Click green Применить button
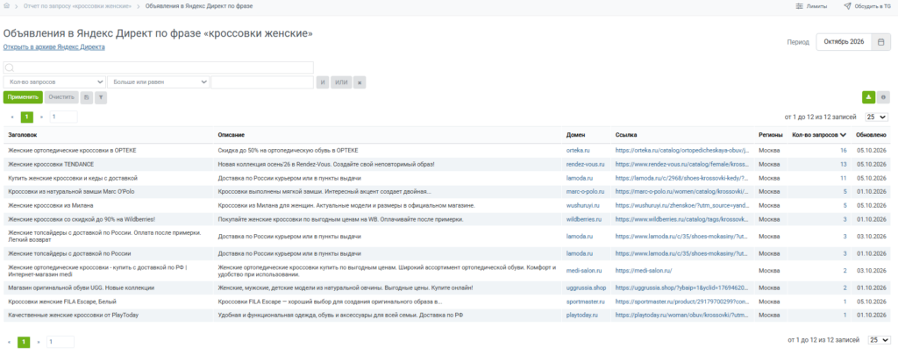The height and width of the screenshot is (355, 898). pos(23,97)
